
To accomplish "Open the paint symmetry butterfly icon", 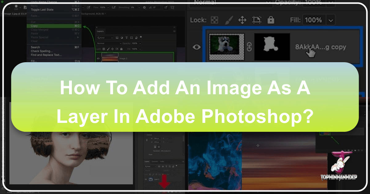I will 172,7.
